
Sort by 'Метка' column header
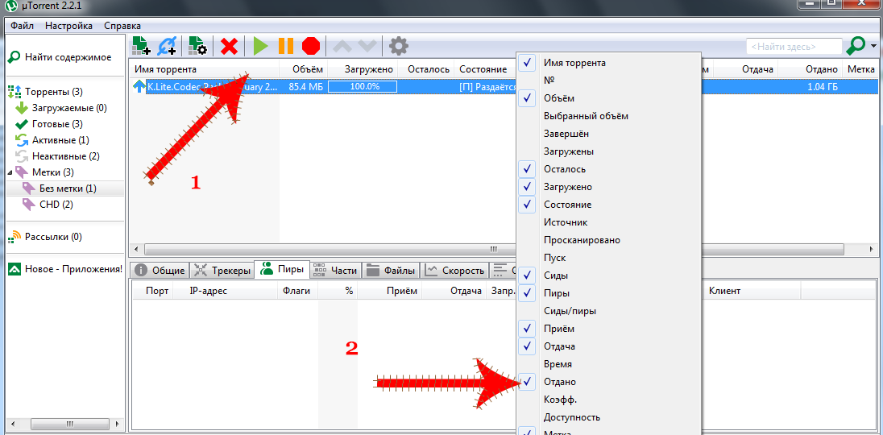coord(860,69)
